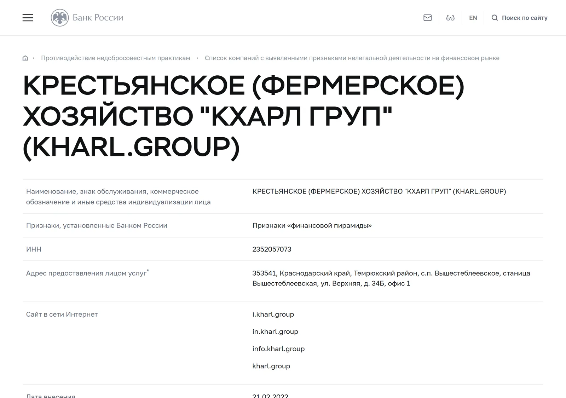This screenshot has height=398, width=566.
Task: Click the company name value in the first table row
Action: [x=379, y=191]
